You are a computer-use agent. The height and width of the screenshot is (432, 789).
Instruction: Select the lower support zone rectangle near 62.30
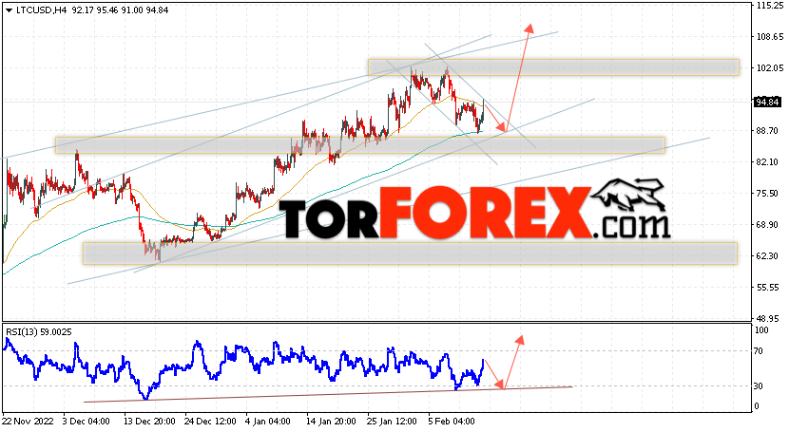410,254
